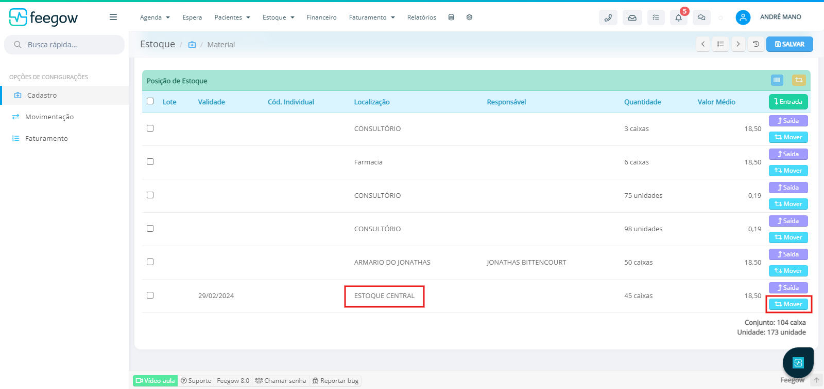Click Saída for the ESTOQUE CENTRAL row

tap(788, 288)
